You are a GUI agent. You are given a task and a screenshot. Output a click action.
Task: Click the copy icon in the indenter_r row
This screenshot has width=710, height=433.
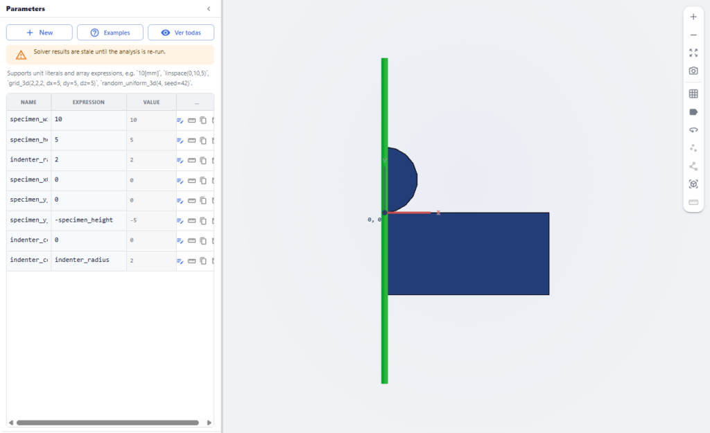(203, 160)
